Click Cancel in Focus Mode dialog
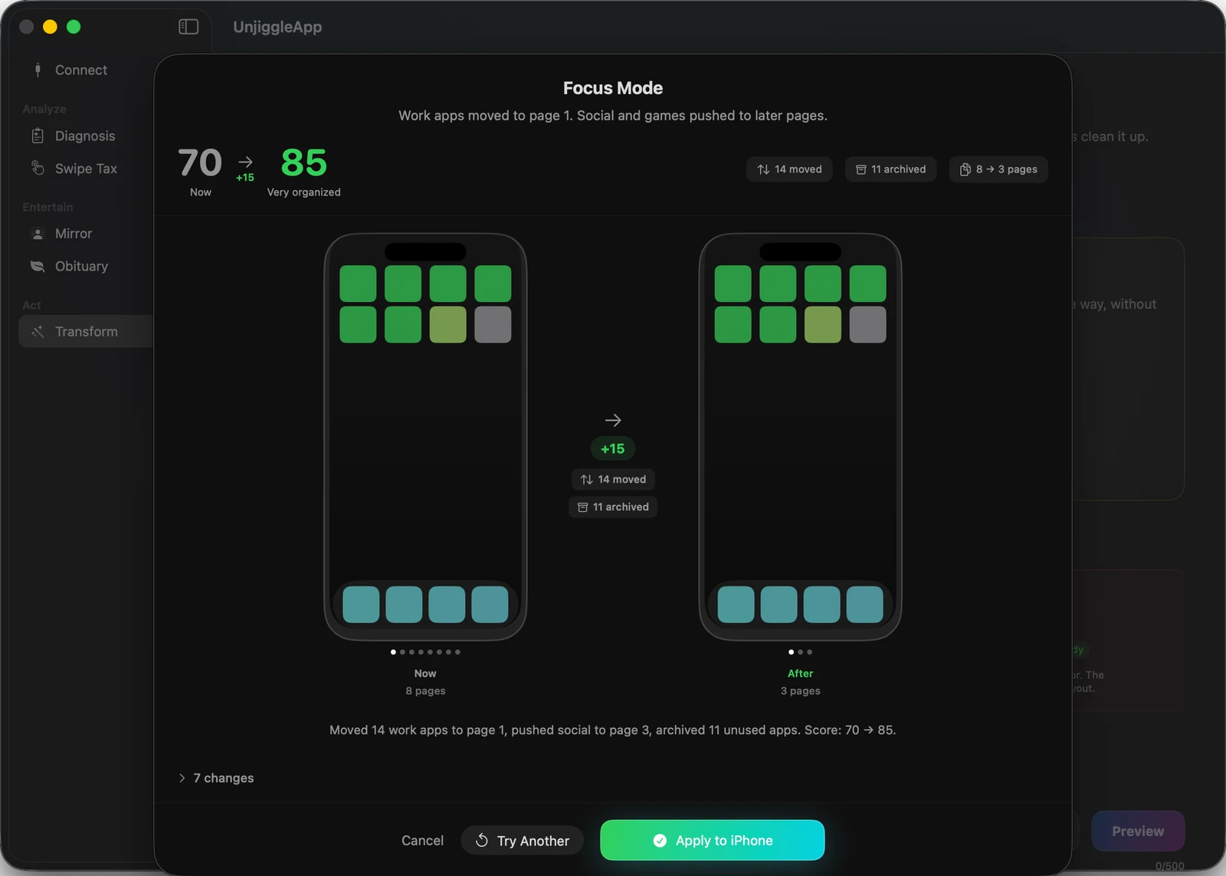This screenshot has width=1226, height=876. (422, 841)
